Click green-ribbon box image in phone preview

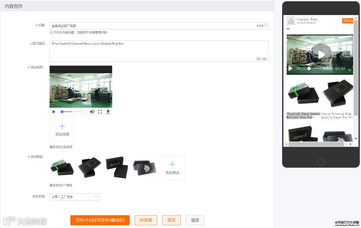pyautogui.click(x=303, y=94)
